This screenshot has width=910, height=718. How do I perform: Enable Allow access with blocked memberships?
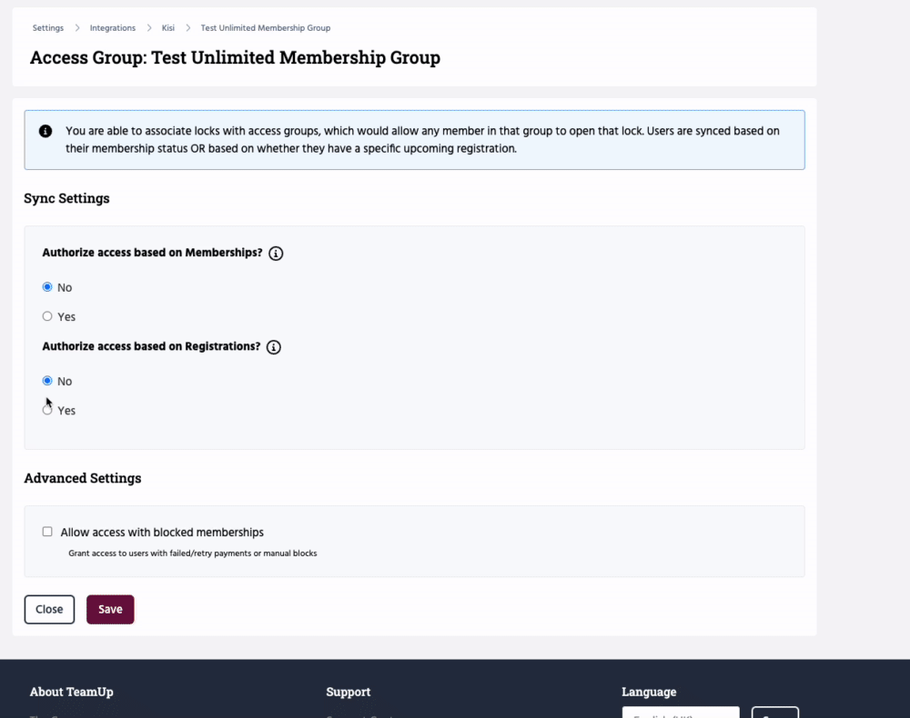(47, 532)
